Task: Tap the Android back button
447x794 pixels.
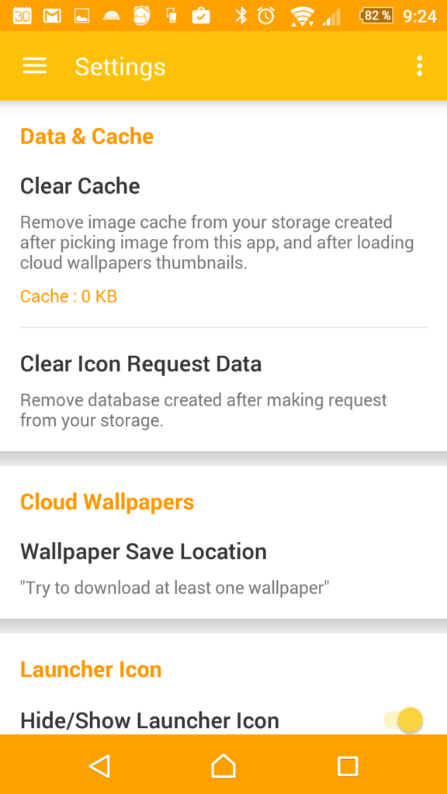Action: (100, 765)
